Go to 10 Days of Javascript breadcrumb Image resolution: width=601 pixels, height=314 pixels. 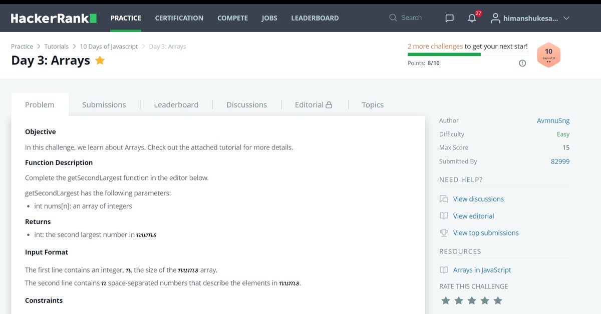tap(109, 46)
